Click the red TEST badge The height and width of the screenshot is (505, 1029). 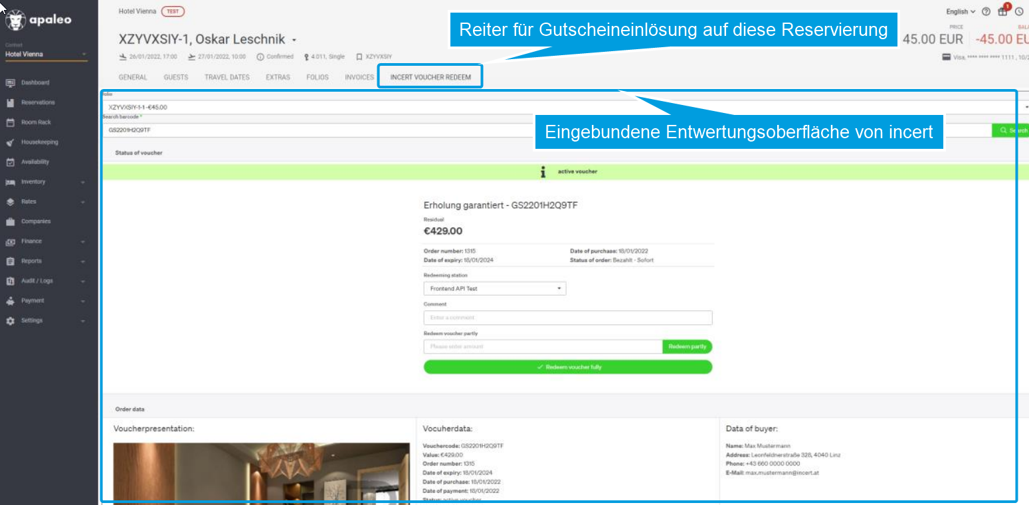click(x=173, y=12)
